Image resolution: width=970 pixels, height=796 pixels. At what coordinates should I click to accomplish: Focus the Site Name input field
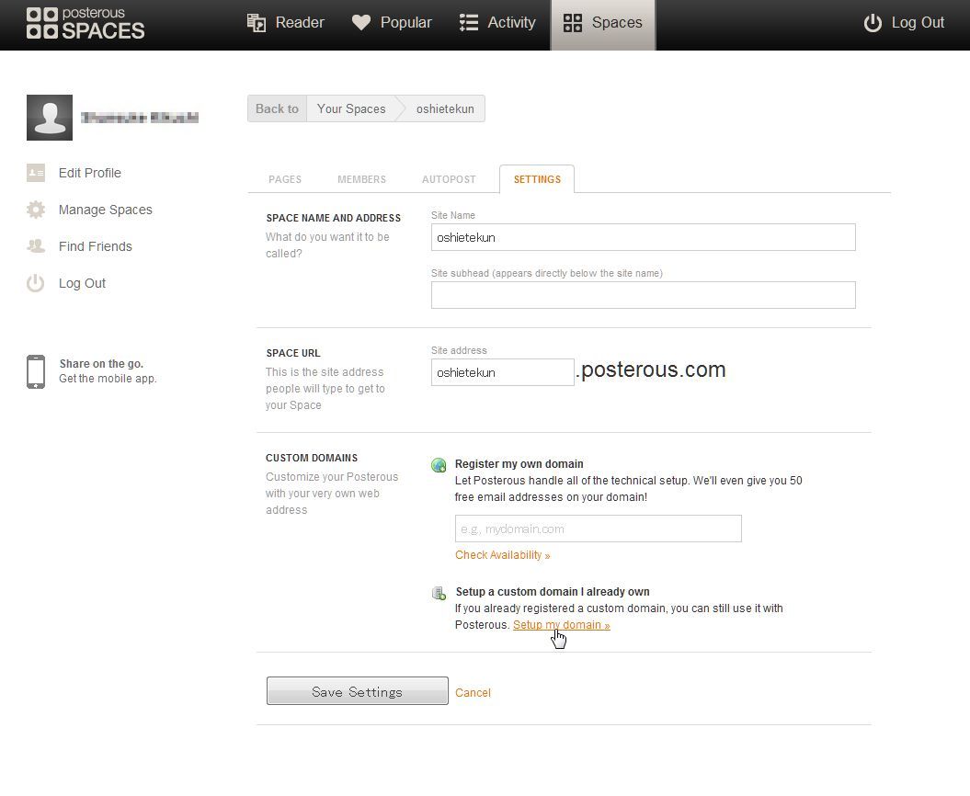coord(644,237)
